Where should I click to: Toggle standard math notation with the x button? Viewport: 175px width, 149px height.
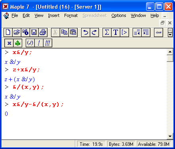[x=9, y=43]
